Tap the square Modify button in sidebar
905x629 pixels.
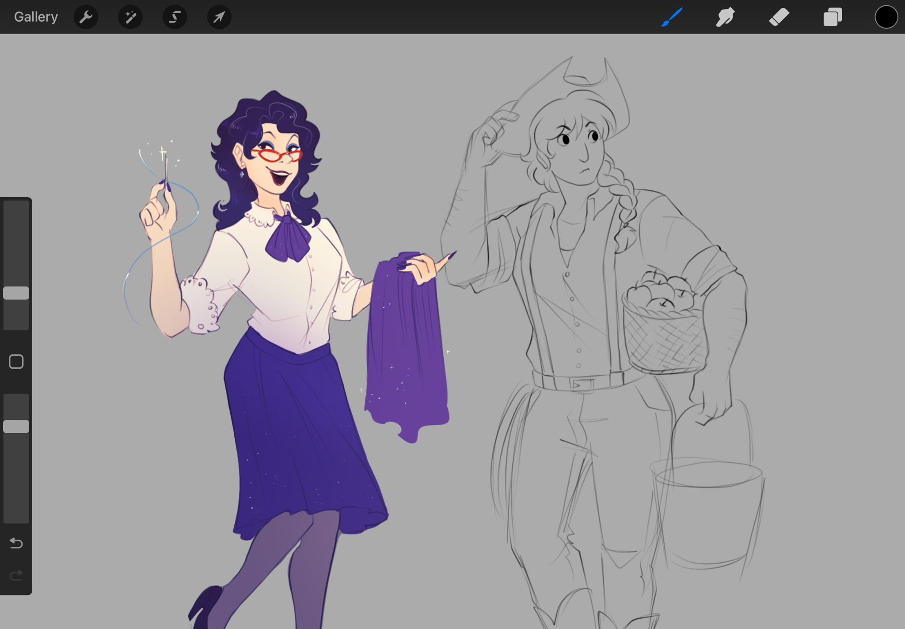tap(16, 362)
